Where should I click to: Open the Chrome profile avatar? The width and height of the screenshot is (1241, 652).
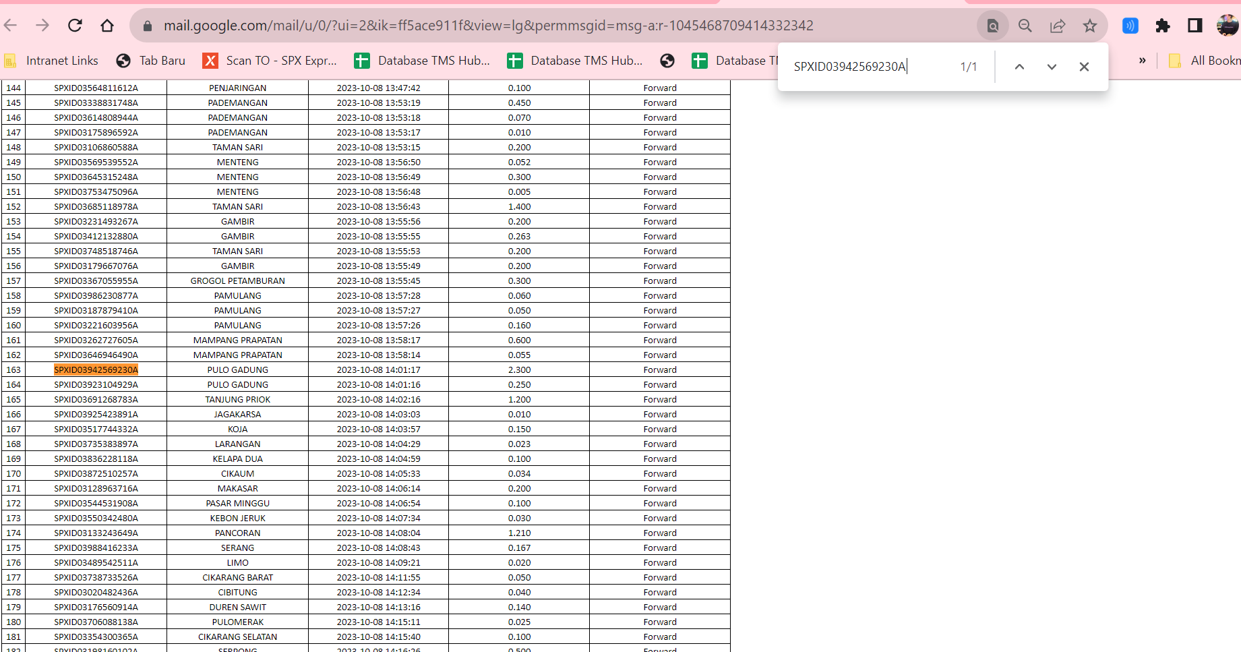pos(1228,26)
